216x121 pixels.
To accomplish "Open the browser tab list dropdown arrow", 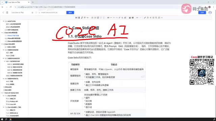I will coord(2,2).
